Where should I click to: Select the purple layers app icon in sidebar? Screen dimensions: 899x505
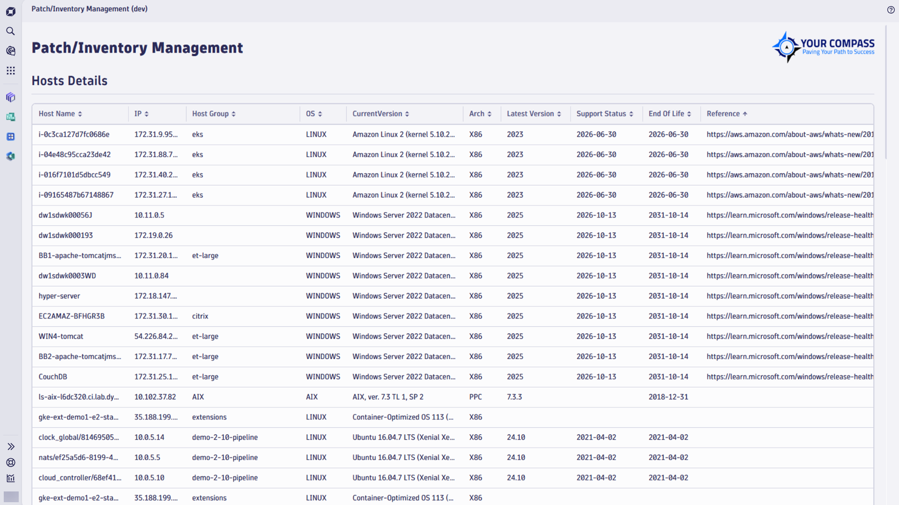[x=10, y=97]
